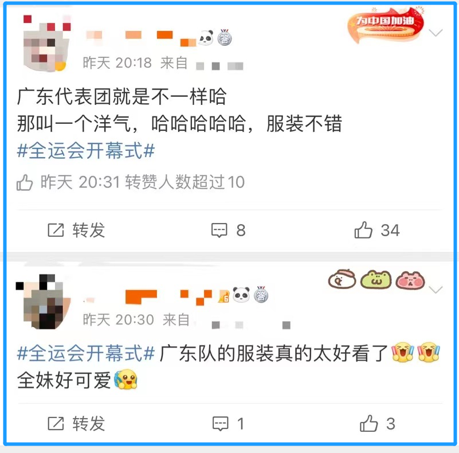The image size is (459, 453).
Task: Expand the second post's options chevron
Action: coord(436,290)
